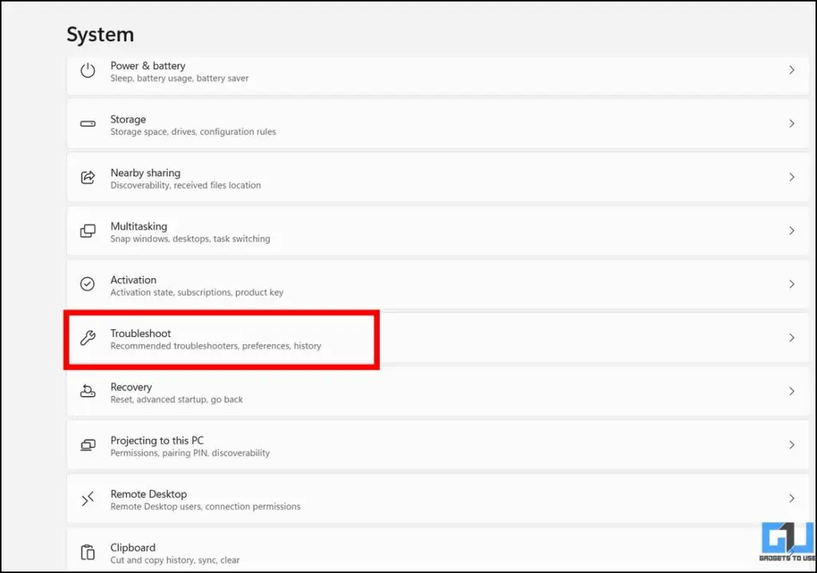Click the Recovery reset icon
The height and width of the screenshot is (573, 817).
coord(88,391)
